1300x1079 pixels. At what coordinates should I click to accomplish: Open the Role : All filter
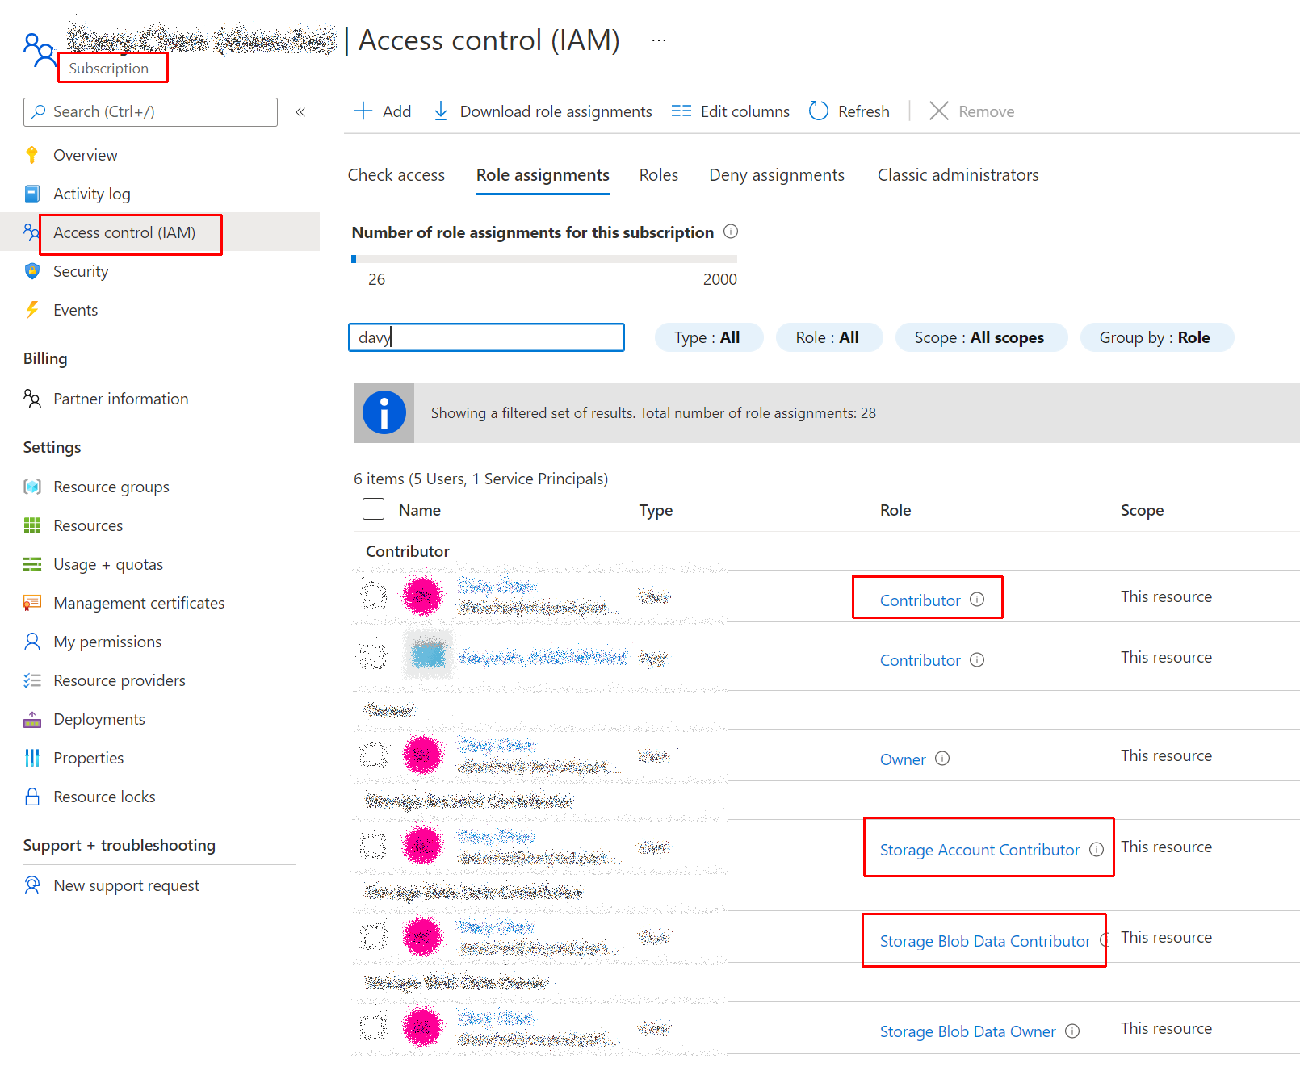coord(828,337)
